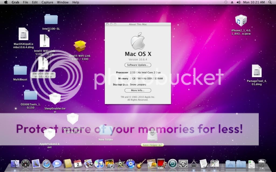This screenshot has height=172, width=276.
Task: Launch GarageBand guitar icon in Dock
Action: click(x=141, y=163)
